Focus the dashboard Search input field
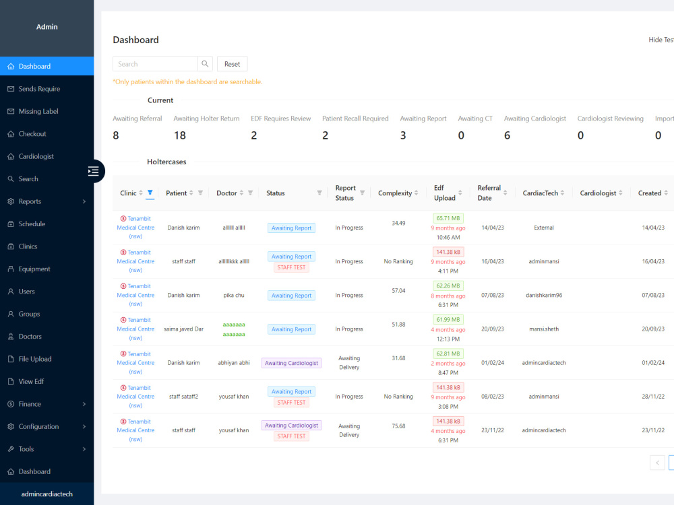 [x=155, y=64]
